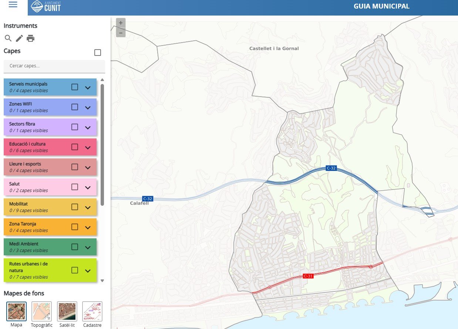This screenshot has width=458, height=329.
Task: Expand the Mobilitat layer list
Action: click(88, 207)
